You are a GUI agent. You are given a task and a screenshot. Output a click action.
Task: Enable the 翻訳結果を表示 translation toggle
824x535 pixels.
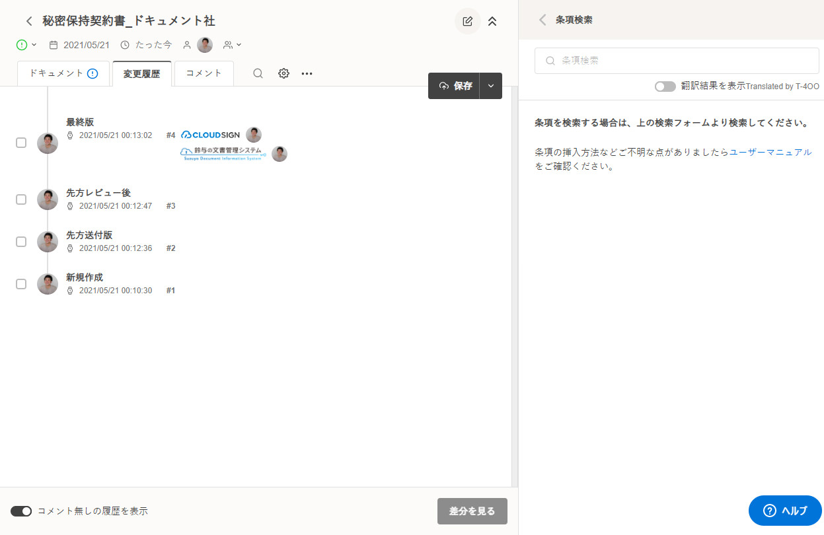pos(665,86)
